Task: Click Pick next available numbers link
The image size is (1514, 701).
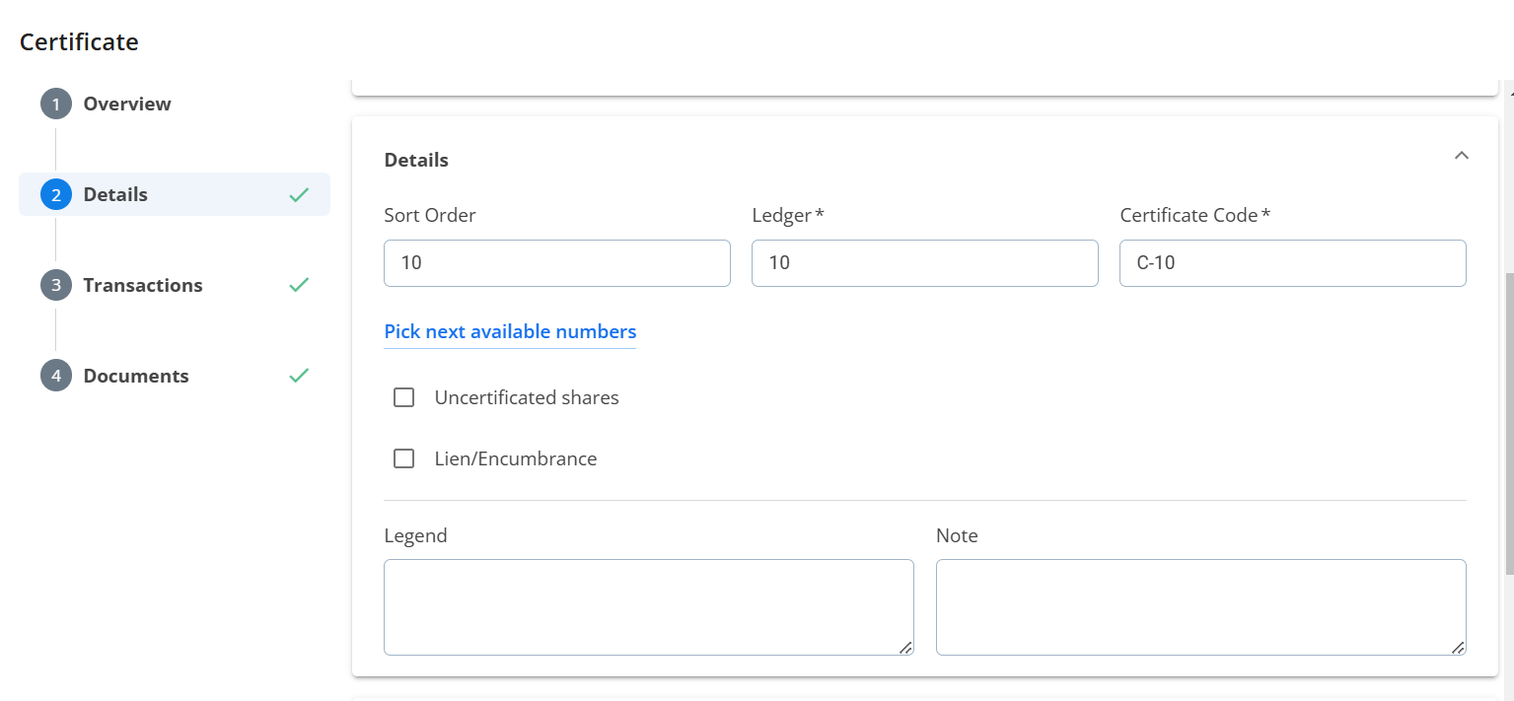Action: 510,332
